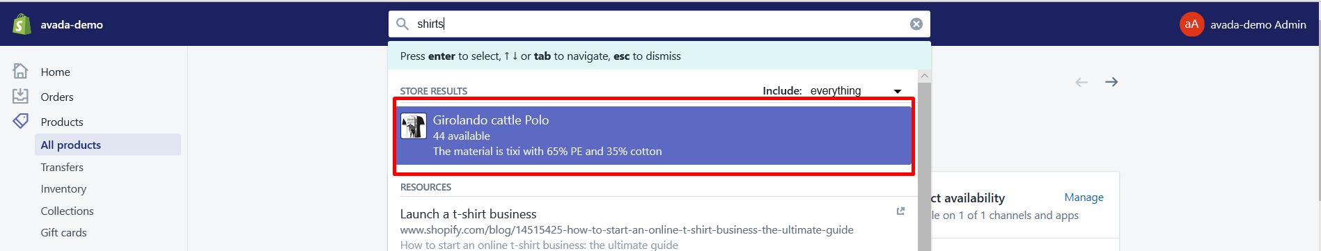1321x251 pixels.
Task: Click the Orders inbox icon
Action: (21, 96)
